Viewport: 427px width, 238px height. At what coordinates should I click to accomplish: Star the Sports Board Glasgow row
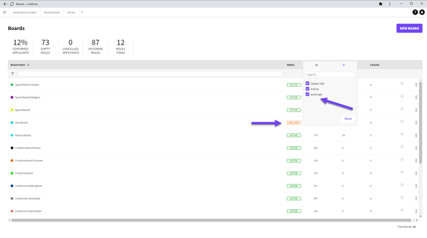[402, 96]
